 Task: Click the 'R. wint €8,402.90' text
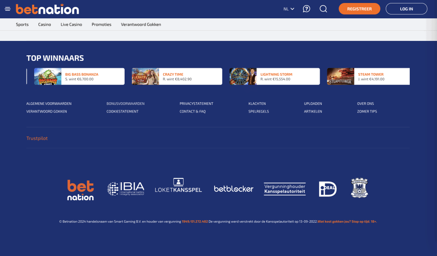coord(177,79)
